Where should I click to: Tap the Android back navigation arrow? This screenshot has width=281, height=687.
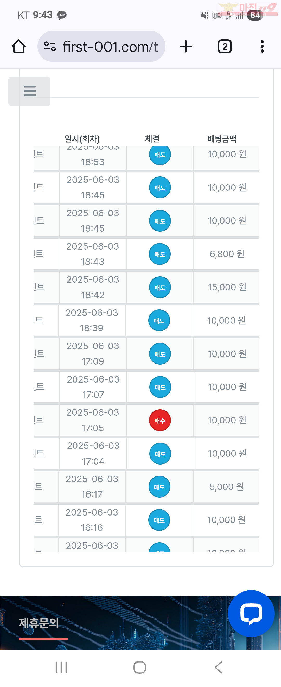218,667
